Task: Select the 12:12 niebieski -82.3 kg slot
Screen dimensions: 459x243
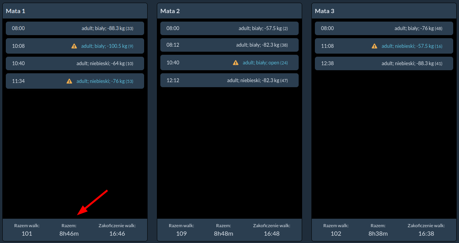Action: point(229,80)
